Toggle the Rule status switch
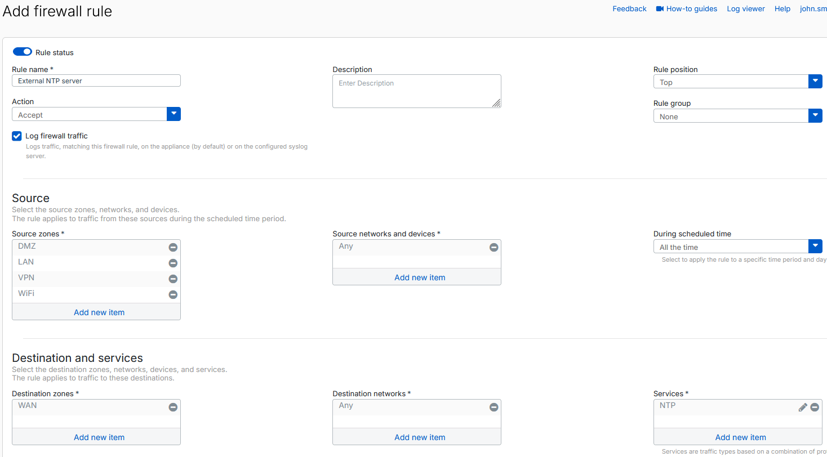The height and width of the screenshot is (457, 827). (x=23, y=52)
